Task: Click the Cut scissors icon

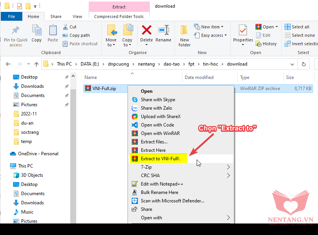Action: [x=66, y=27]
